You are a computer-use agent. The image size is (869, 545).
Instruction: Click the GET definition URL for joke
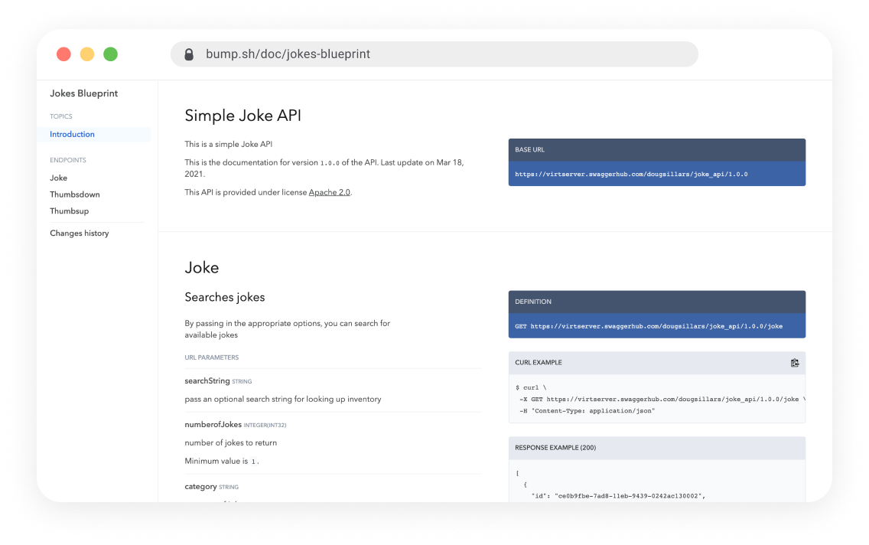[x=649, y=326]
